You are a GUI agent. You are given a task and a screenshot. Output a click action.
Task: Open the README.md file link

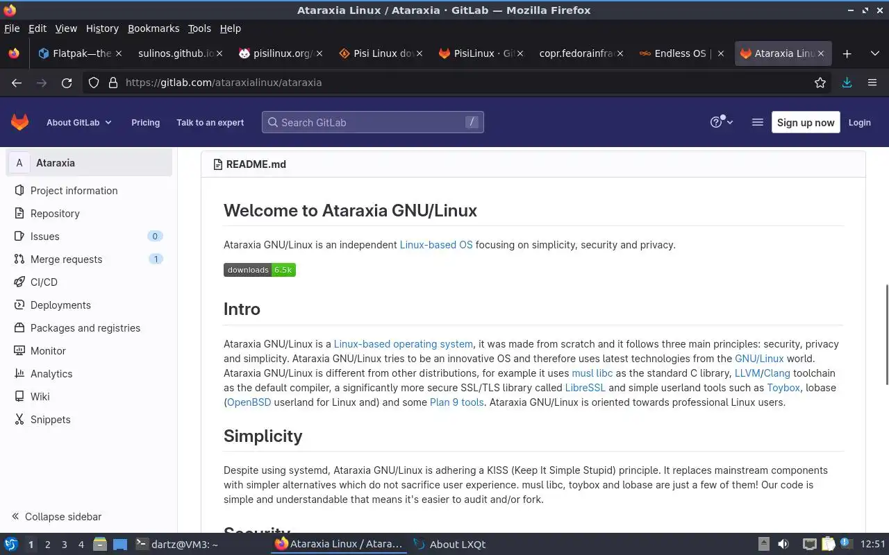256,164
